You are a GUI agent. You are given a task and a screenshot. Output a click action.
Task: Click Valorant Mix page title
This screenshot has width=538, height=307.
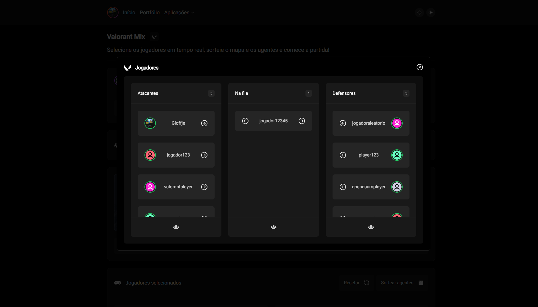click(126, 37)
